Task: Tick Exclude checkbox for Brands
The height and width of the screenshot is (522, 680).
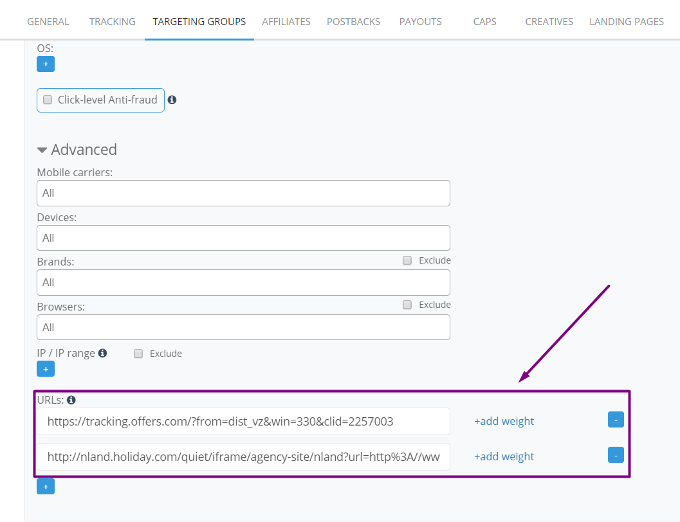Action: pos(407,260)
